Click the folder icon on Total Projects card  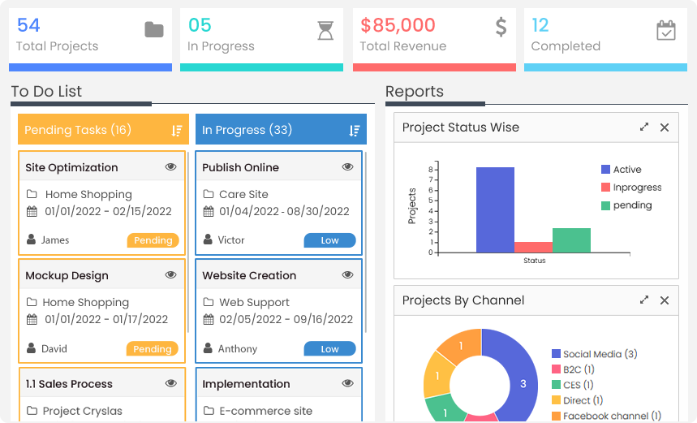153,30
